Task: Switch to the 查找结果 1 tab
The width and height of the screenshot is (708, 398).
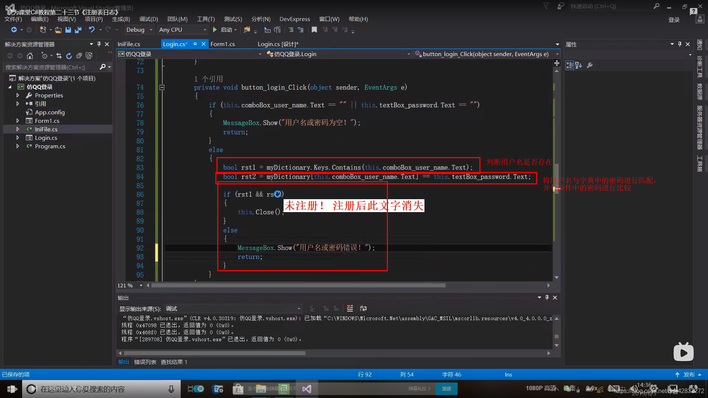Action: click(174, 362)
